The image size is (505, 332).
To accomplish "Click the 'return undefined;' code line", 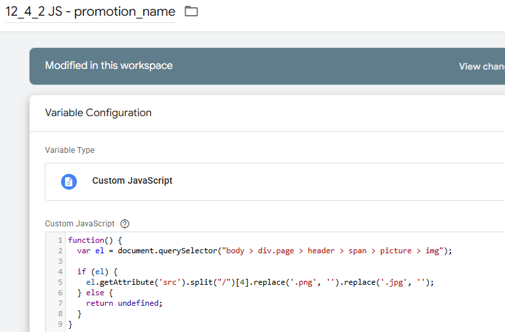I will coord(123,303).
